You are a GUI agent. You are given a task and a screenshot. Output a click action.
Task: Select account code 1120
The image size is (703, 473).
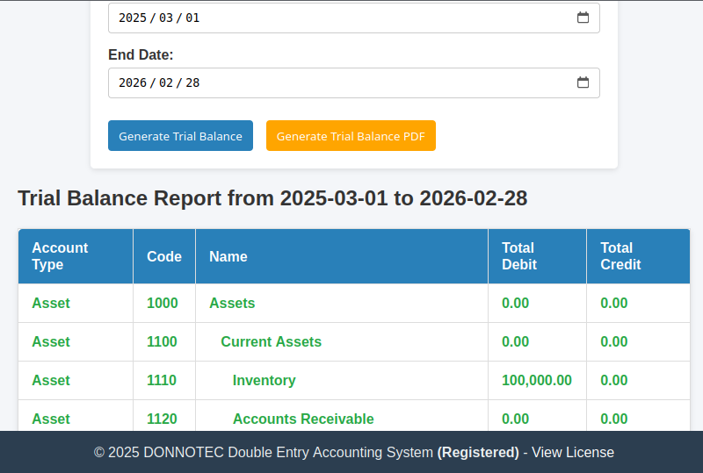pos(162,419)
